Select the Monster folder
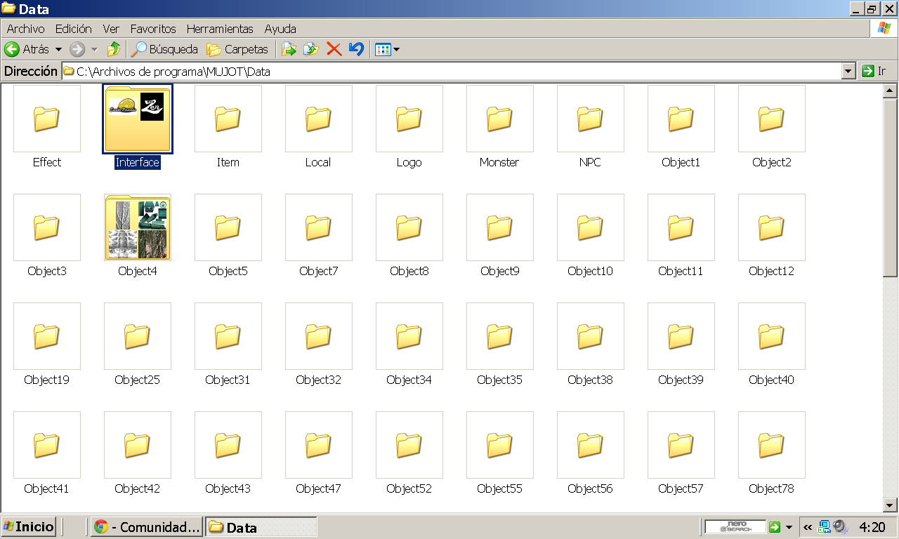Viewport: 899px width, 539px height. coord(499,119)
